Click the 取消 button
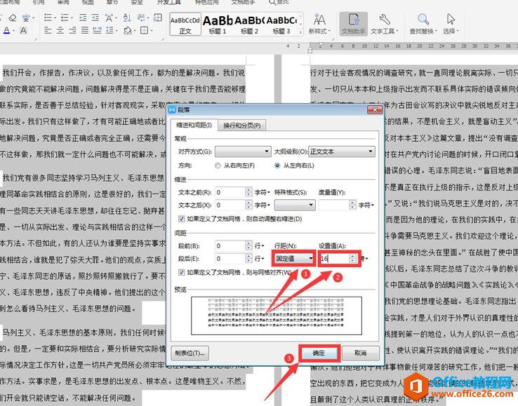This screenshot has width=518, height=406. click(x=360, y=353)
